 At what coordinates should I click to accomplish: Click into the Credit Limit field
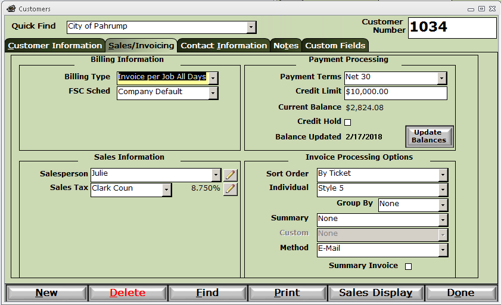tap(396, 92)
